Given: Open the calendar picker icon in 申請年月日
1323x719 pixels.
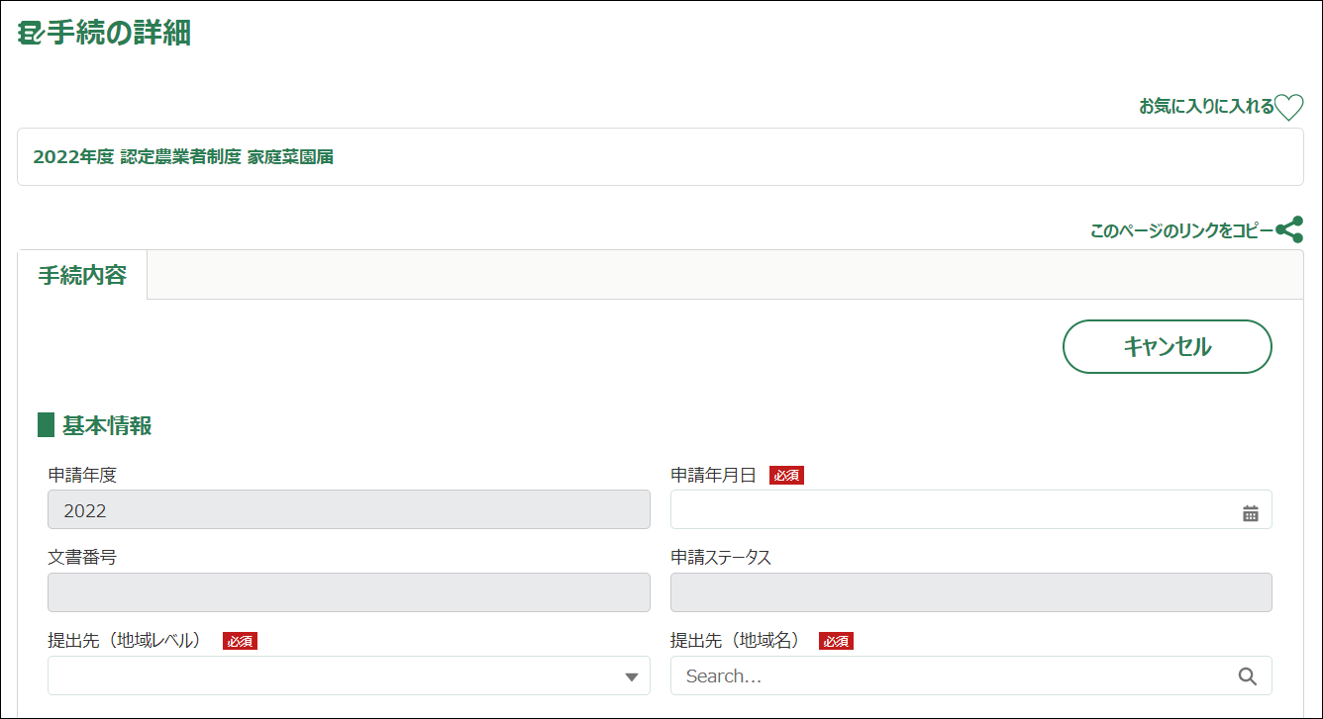Looking at the screenshot, I should 1250,513.
